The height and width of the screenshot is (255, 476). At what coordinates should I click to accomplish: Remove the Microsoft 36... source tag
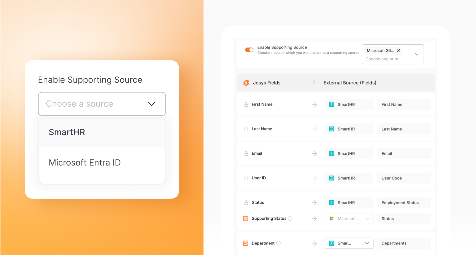click(x=398, y=51)
